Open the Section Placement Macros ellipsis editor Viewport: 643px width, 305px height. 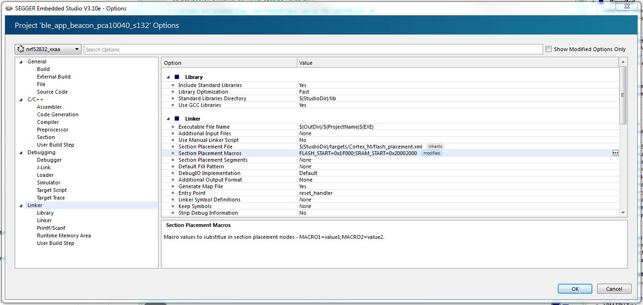point(615,153)
